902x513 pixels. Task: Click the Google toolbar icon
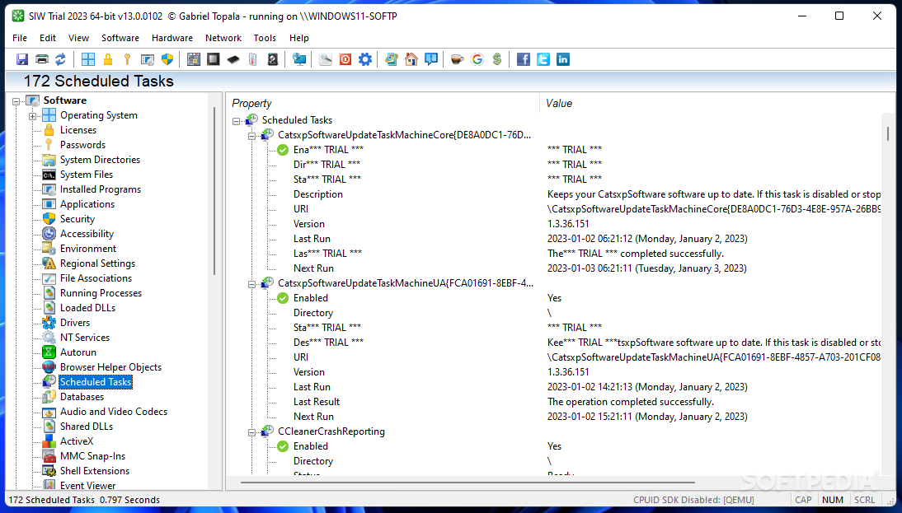(x=477, y=59)
